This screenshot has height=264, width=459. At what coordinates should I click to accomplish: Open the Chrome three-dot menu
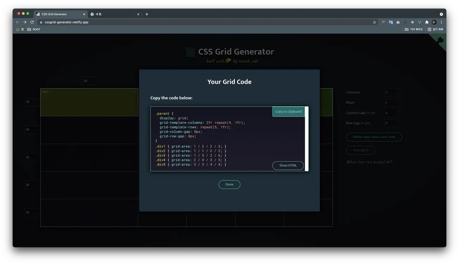[441, 22]
